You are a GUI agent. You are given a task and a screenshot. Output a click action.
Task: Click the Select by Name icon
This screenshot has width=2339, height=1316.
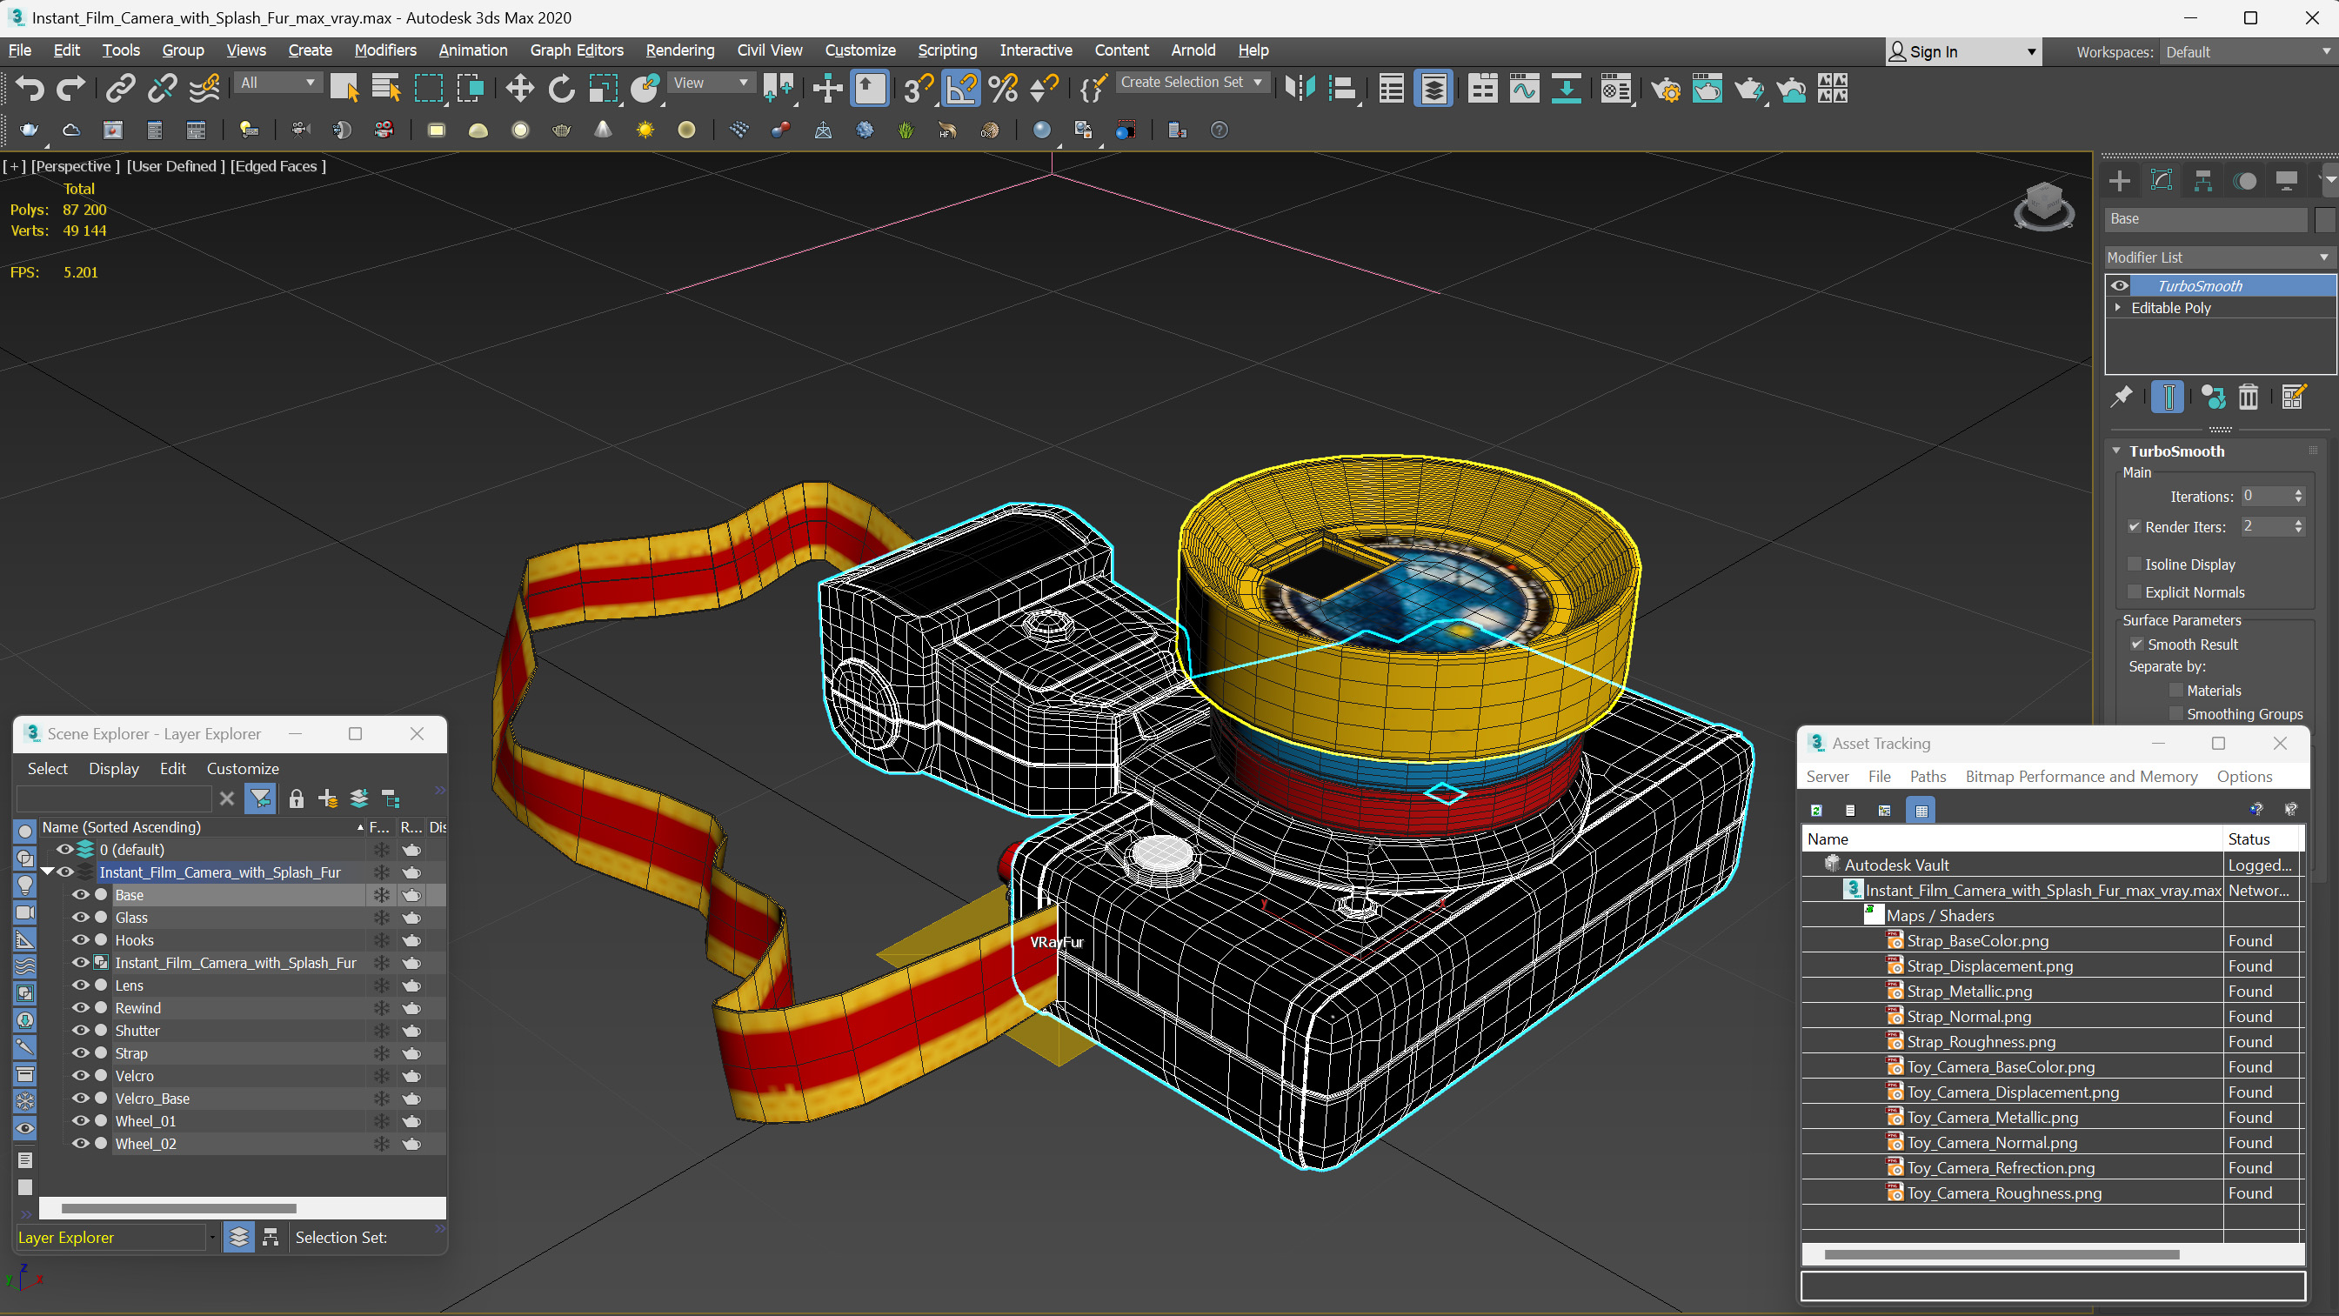coord(386,88)
